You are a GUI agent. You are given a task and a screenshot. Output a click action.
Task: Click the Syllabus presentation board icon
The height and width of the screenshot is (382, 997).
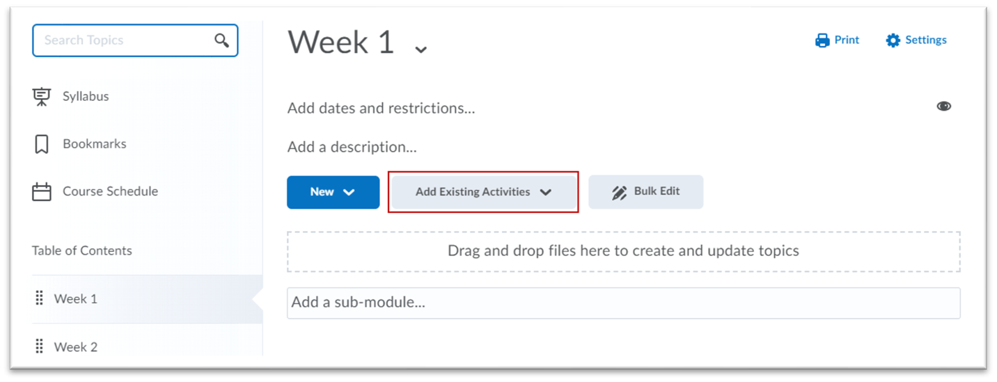[x=42, y=97]
